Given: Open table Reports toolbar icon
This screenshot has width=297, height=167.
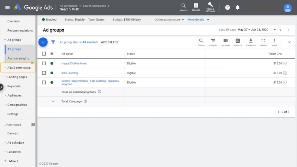Looking at the screenshot, I should (x=238, y=42).
